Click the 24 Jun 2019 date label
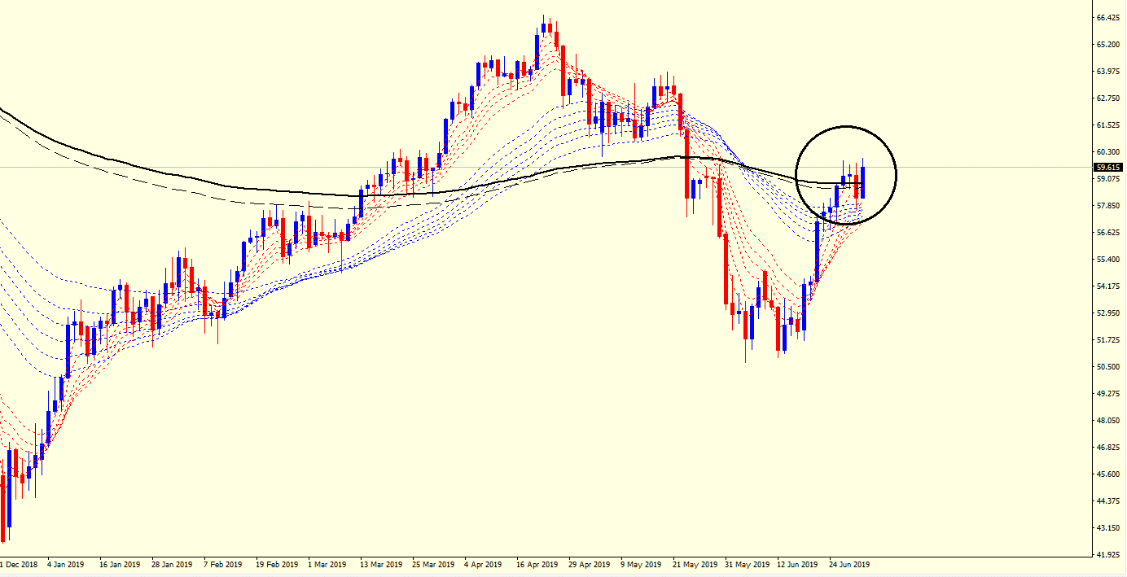The width and height of the screenshot is (1127, 577). tap(849, 564)
